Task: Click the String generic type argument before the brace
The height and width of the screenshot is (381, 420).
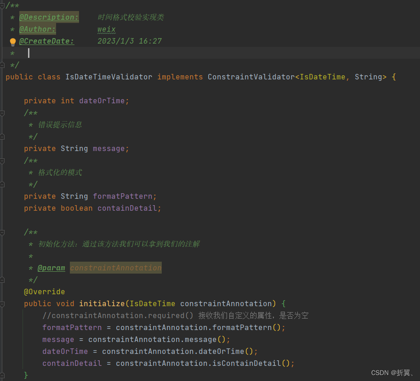Action: [369, 77]
